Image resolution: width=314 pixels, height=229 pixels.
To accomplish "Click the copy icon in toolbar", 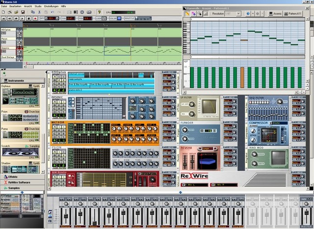I will click(x=33, y=12).
